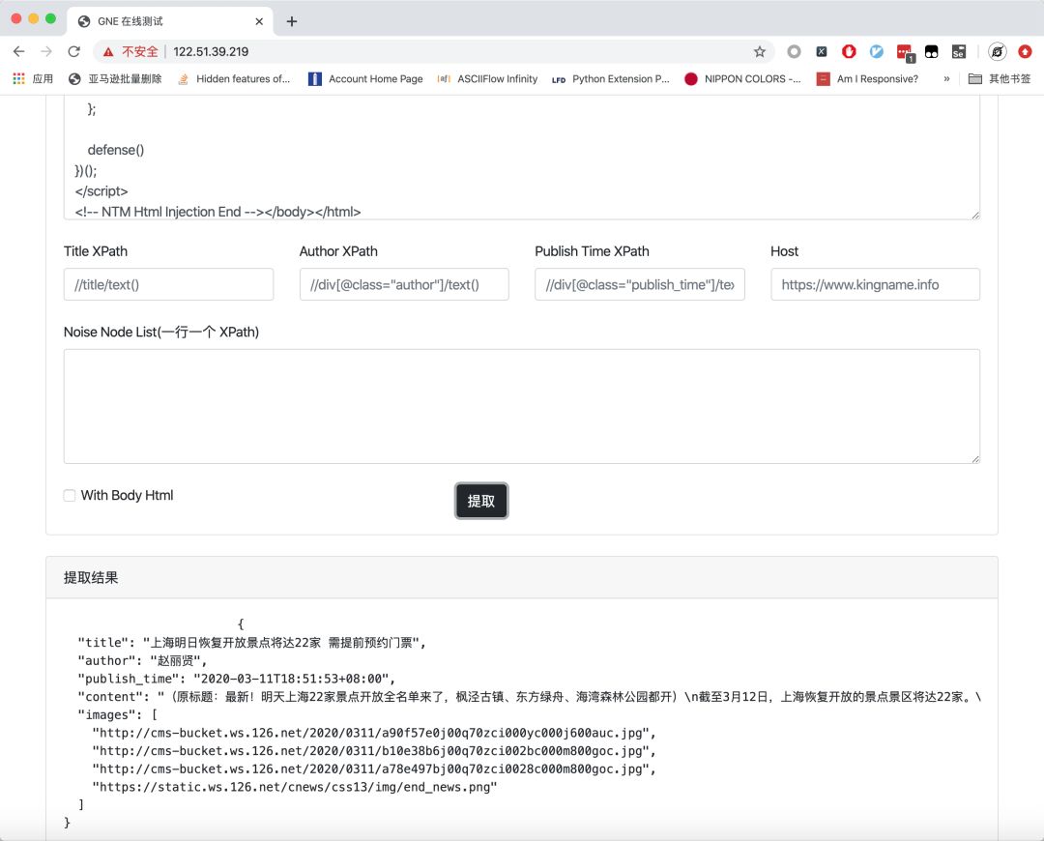Click into the HTML source textarea
This screenshot has height=841, width=1044.
coord(521,158)
